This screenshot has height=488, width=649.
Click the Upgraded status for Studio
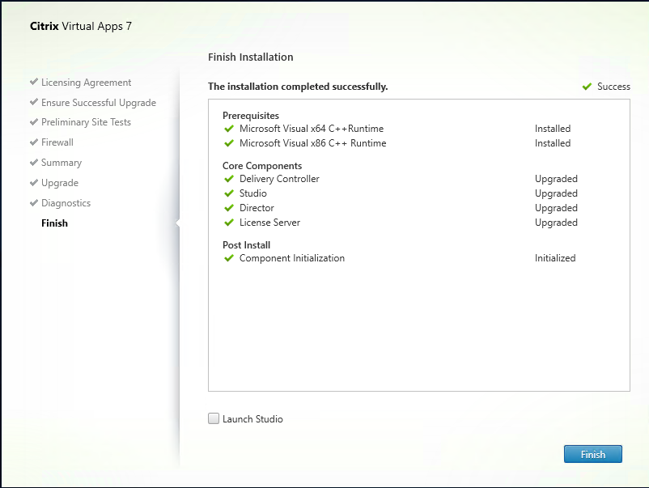pyautogui.click(x=556, y=193)
